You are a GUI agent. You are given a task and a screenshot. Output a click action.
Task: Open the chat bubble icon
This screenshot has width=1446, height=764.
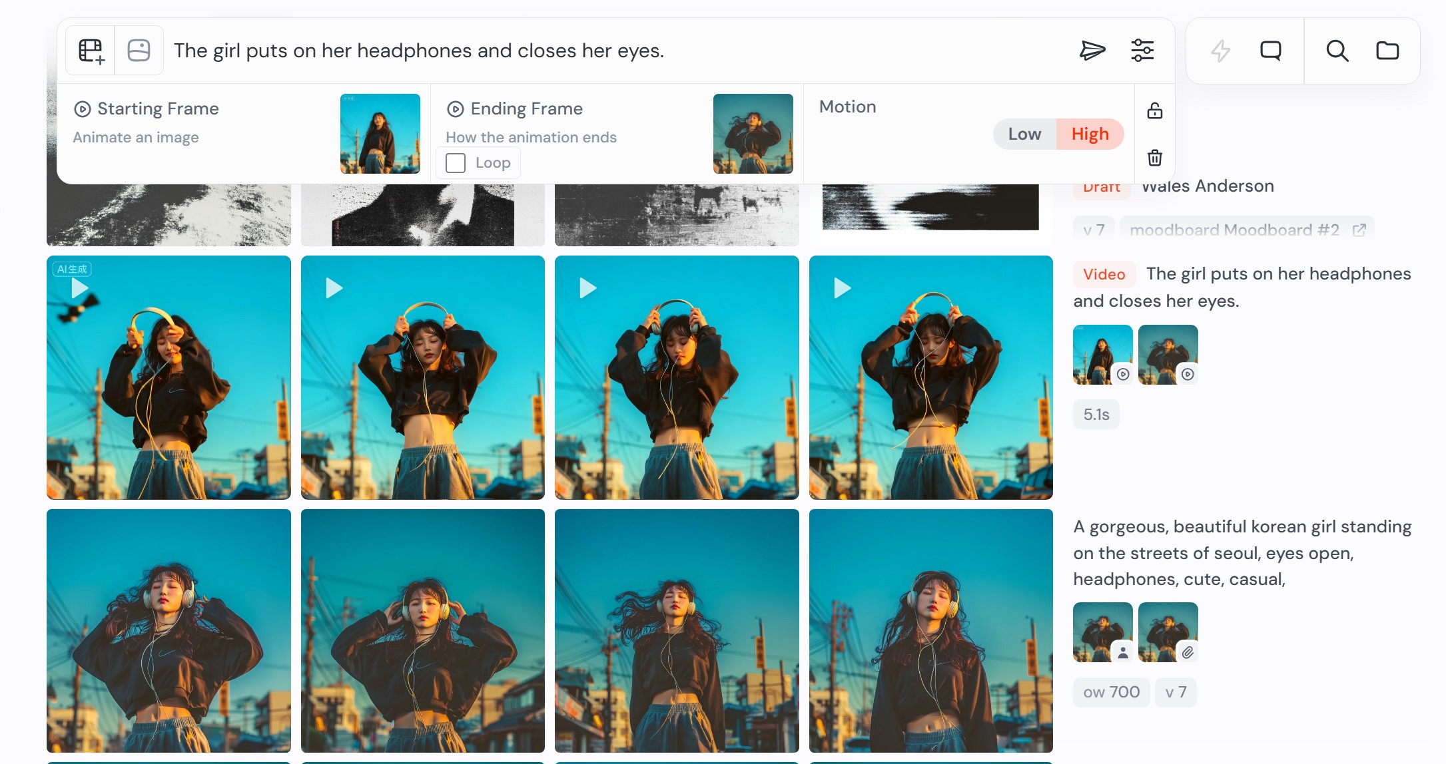click(1270, 51)
